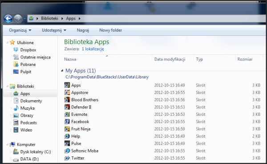Select the Facebook shortcut icon
The image size is (267, 164).
(x=67, y=122)
